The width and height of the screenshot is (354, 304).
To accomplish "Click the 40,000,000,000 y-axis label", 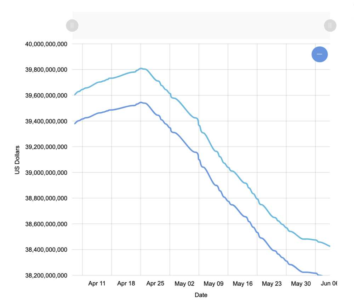I will tap(46, 44).
